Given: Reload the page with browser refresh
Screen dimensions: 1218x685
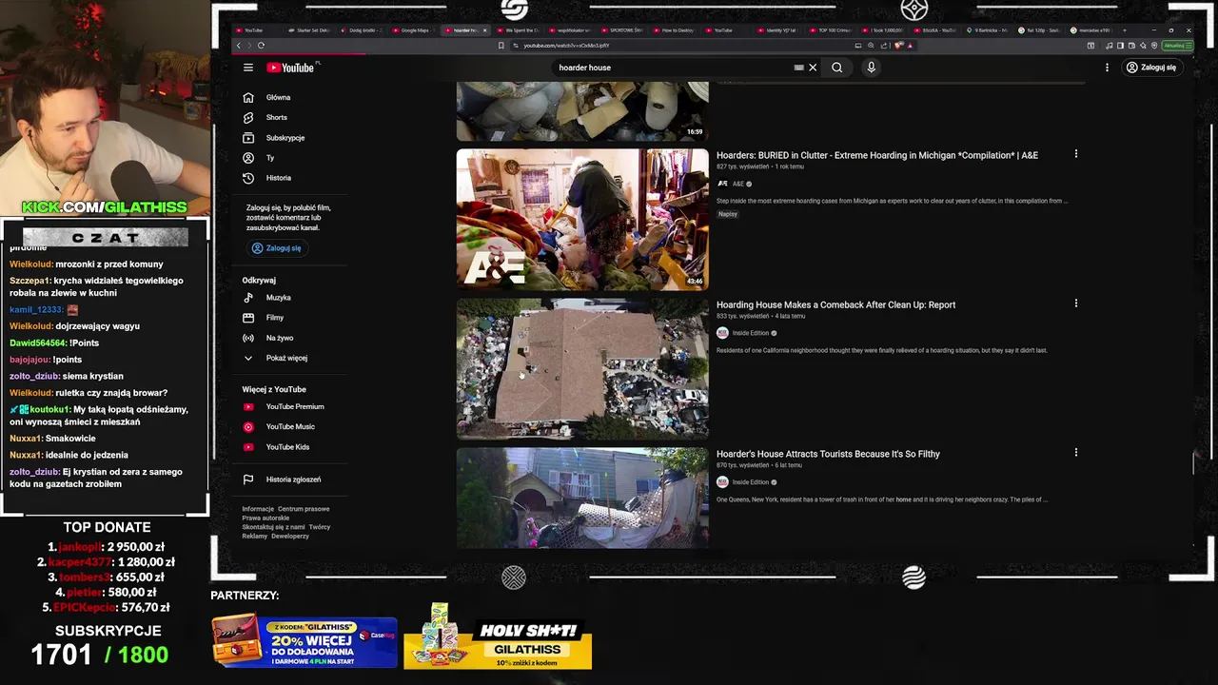Looking at the screenshot, I should [261, 46].
